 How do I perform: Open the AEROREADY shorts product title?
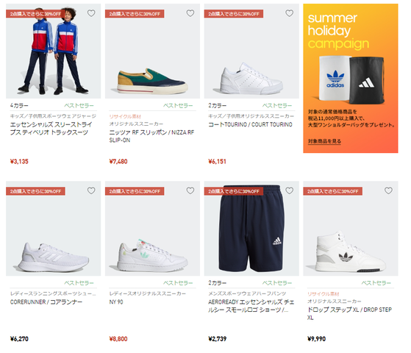[251, 306]
